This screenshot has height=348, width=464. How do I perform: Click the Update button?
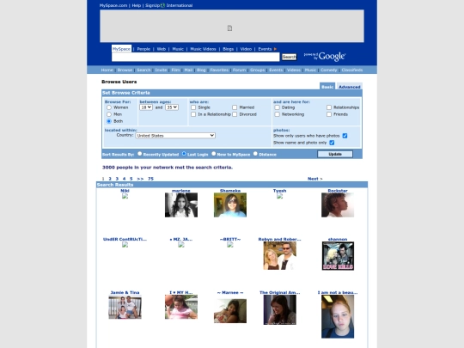coord(335,154)
